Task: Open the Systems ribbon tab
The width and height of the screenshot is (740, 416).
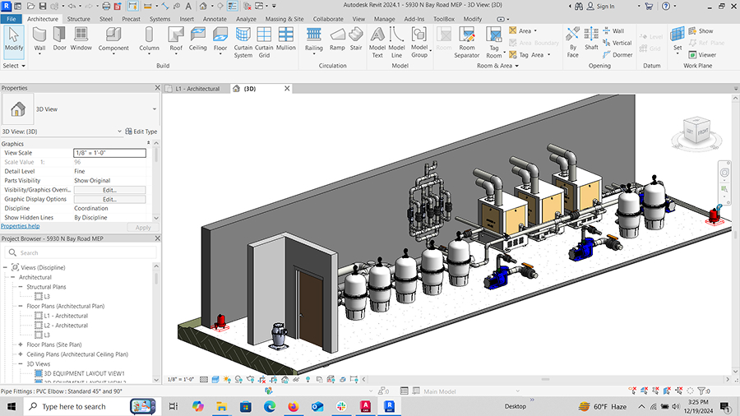Action: click(x=160, y=19)
